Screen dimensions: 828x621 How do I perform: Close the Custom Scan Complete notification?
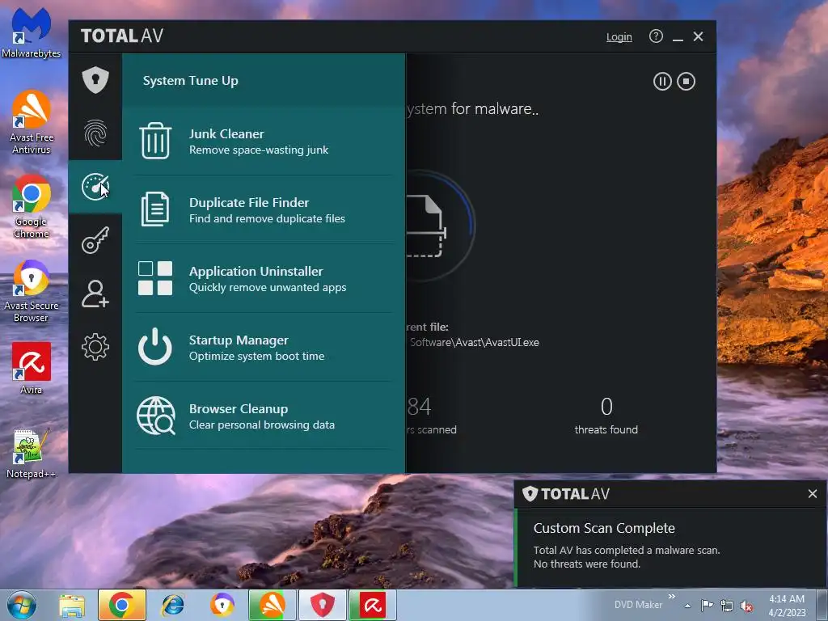tap(812, 494)
